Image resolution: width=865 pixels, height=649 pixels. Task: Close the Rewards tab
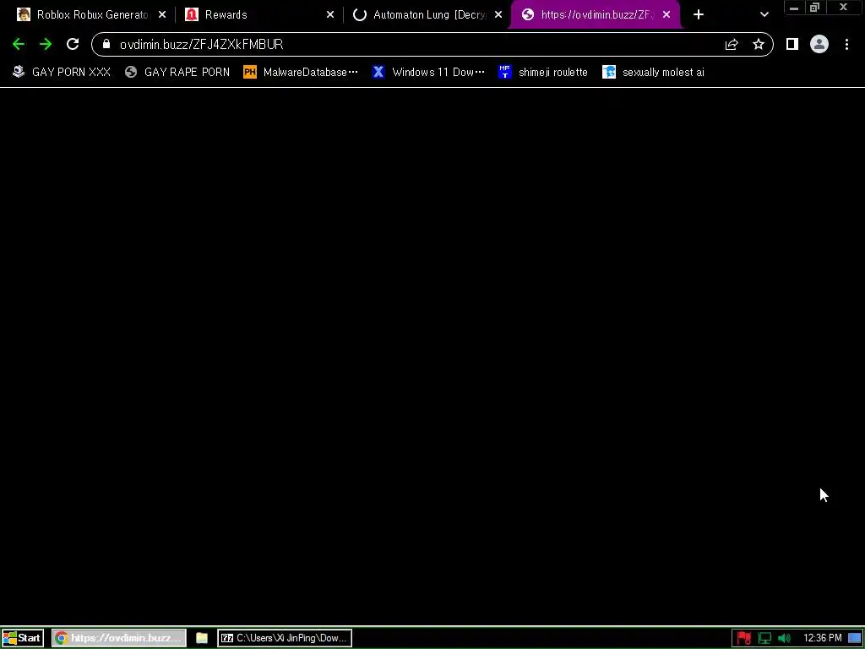click(330, 15)
